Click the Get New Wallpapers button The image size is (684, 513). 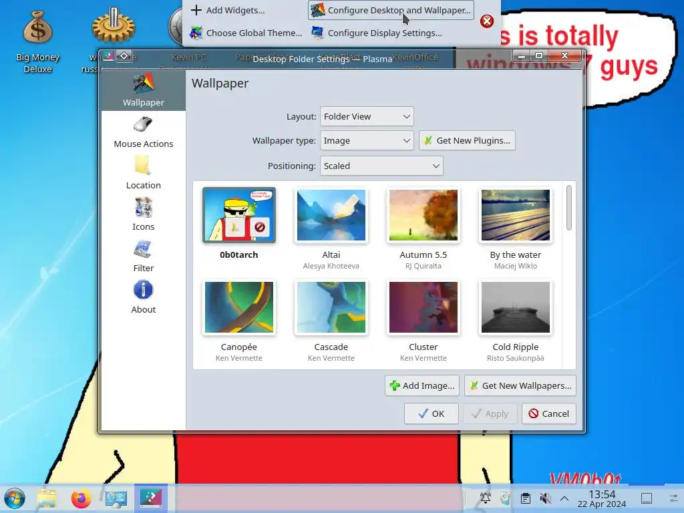(520, 385)
